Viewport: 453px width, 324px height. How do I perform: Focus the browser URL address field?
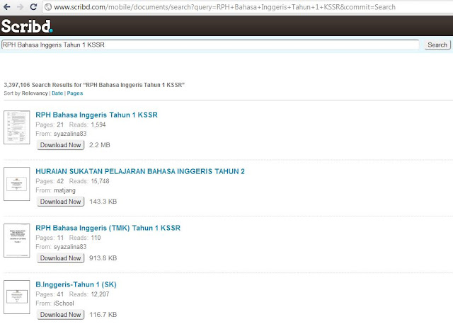pos(248,7)
